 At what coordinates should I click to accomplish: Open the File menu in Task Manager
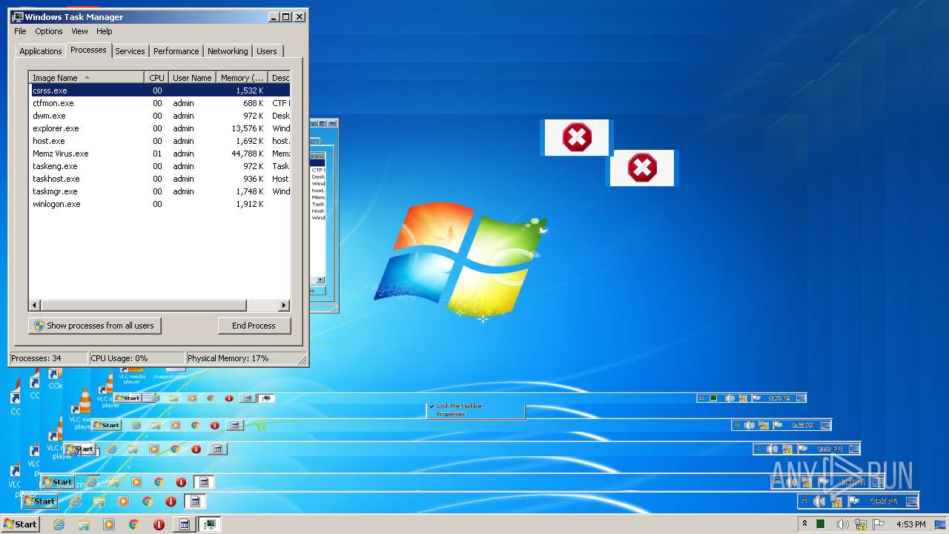(20, 31)
